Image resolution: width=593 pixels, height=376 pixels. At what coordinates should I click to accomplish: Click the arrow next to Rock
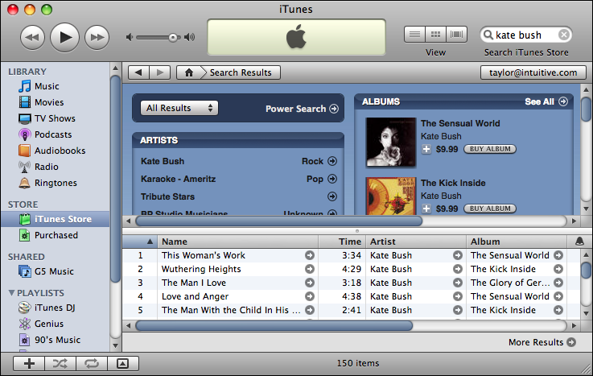[x=332, y=161]
